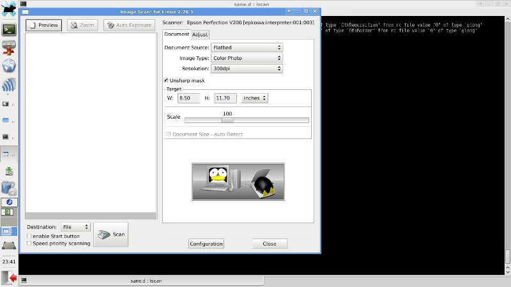Click the terminal scrollbar up arrow
Screen dimensions: 511x287
click(x=508, y=267)
